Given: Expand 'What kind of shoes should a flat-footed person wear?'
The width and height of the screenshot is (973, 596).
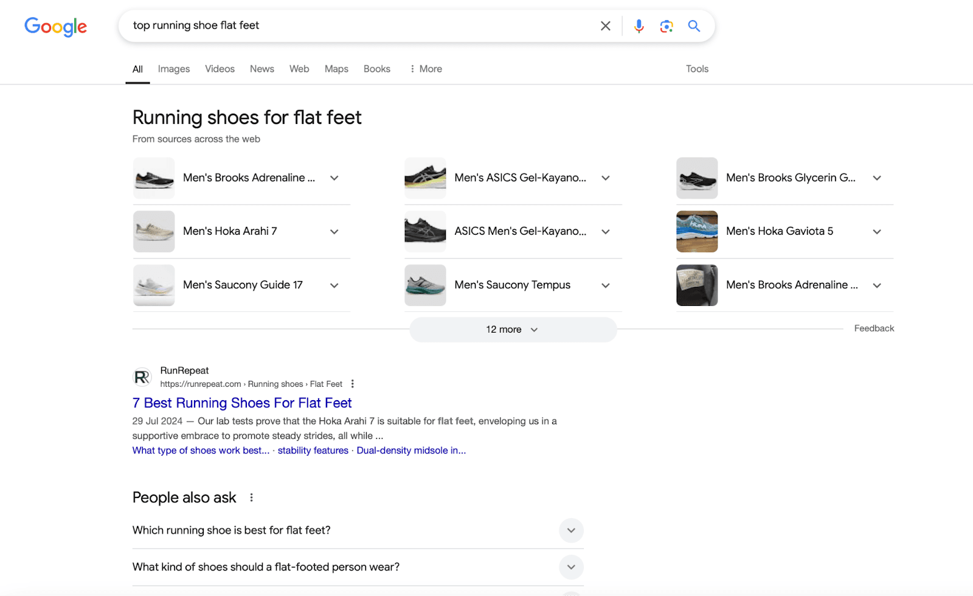Looking at the screenshot, I should (x=571, y=567).
